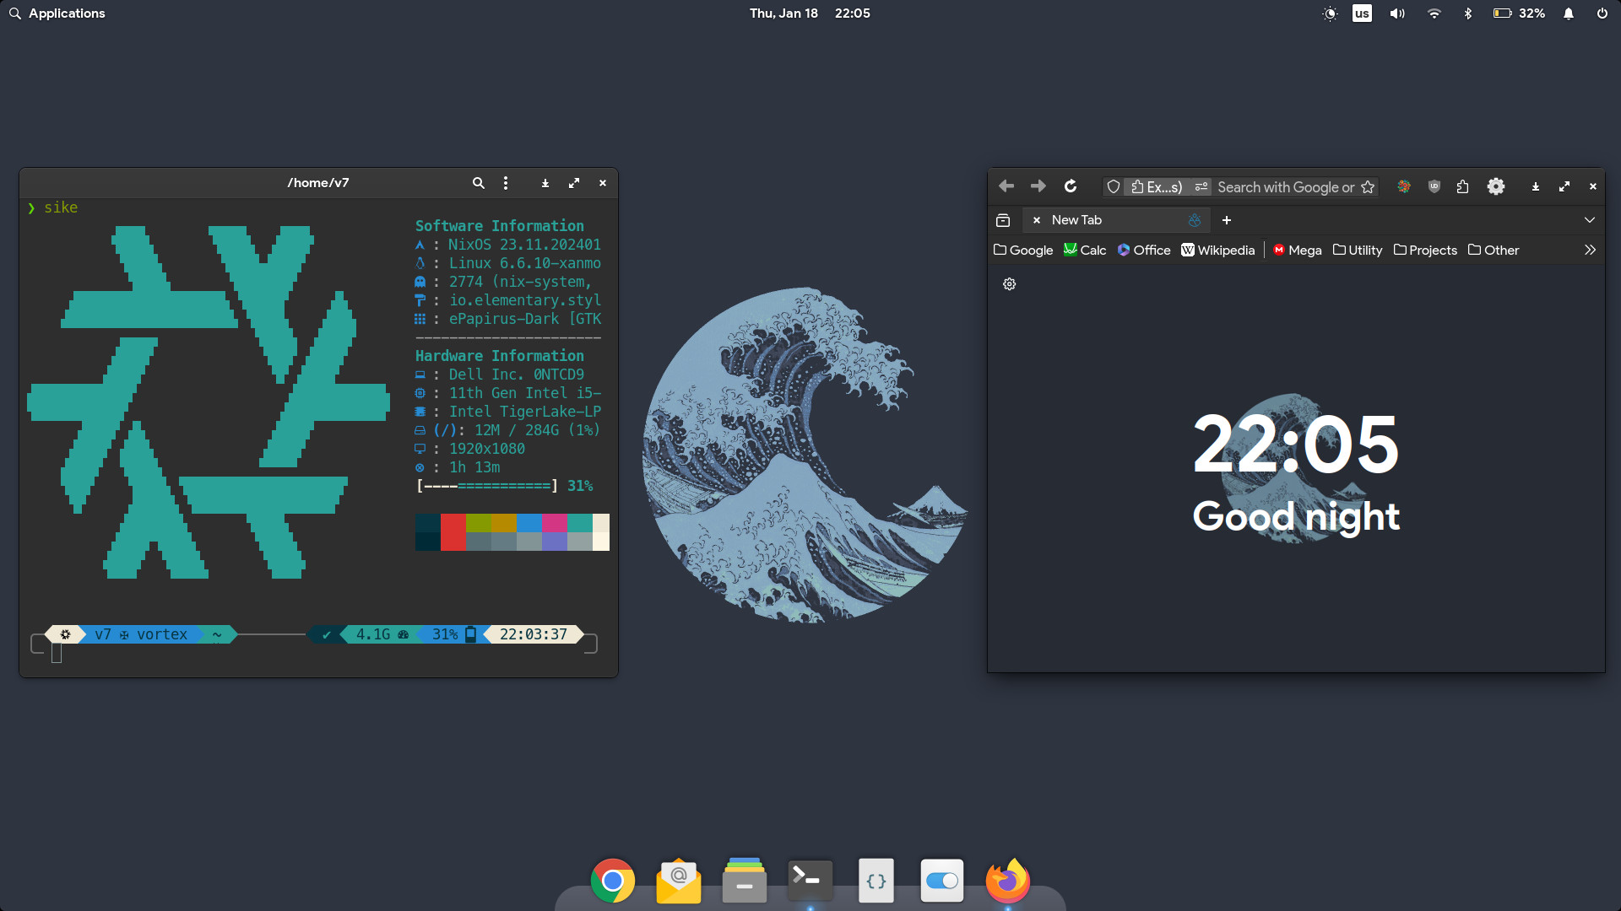Click the extension identity badge in address bar
Image resolution: width=1621 pixels, height=911 pixels.
click(1157, 187)
